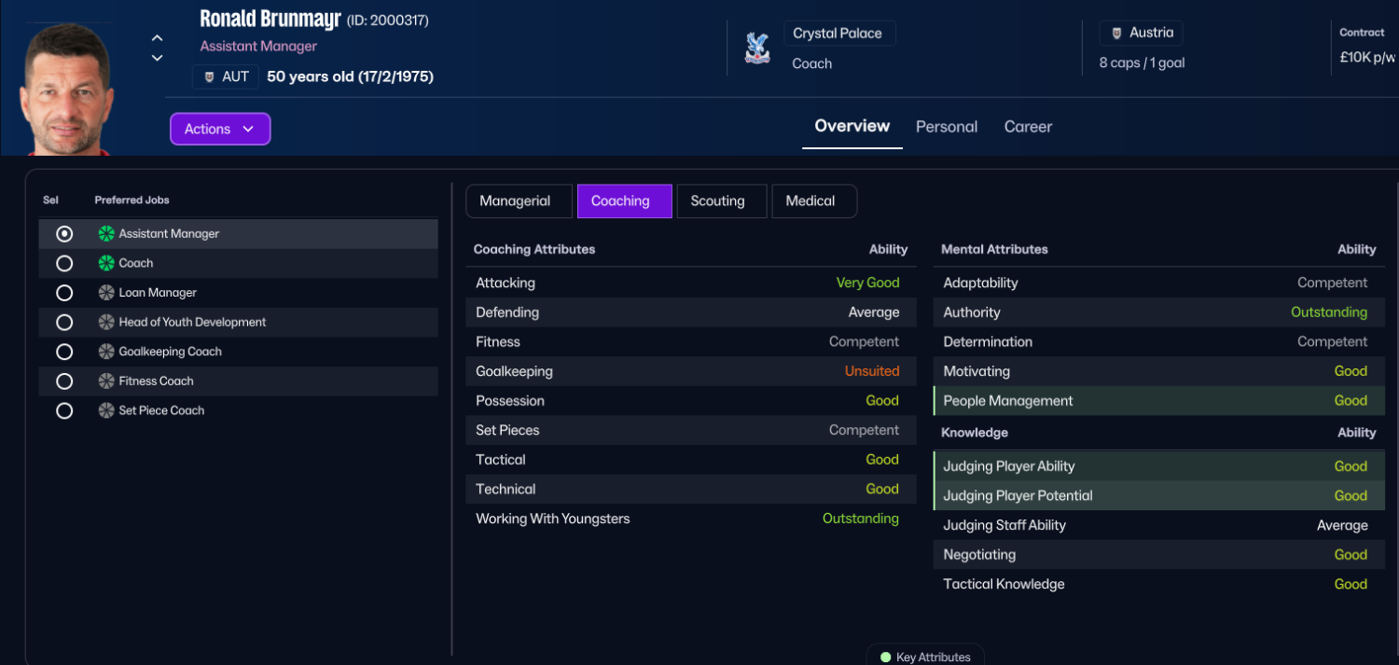Open the Actions dropdown menu
Screen dimensions: 1399x665
pyautogui.click(x=220, y=129)
